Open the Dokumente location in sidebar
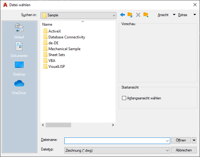The height and width of the screenshot is (157, 200). tap(19, 50)
